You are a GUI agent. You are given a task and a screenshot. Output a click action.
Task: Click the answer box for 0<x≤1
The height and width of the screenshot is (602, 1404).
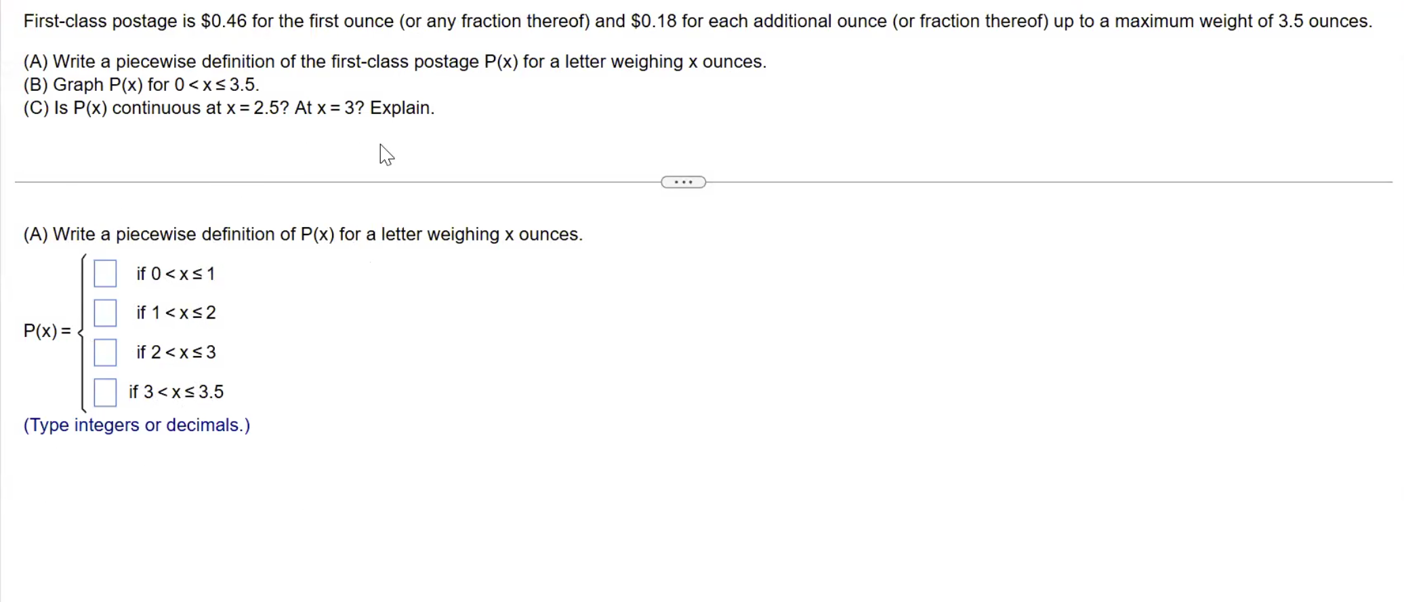coord(105,274)
